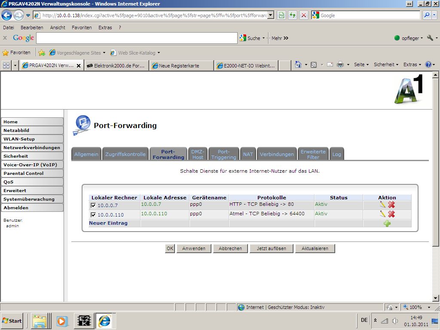The image size is (440, 330).
Task: Click the pencil edit icon for 10.0.0.7
Action: coord(382,205)
